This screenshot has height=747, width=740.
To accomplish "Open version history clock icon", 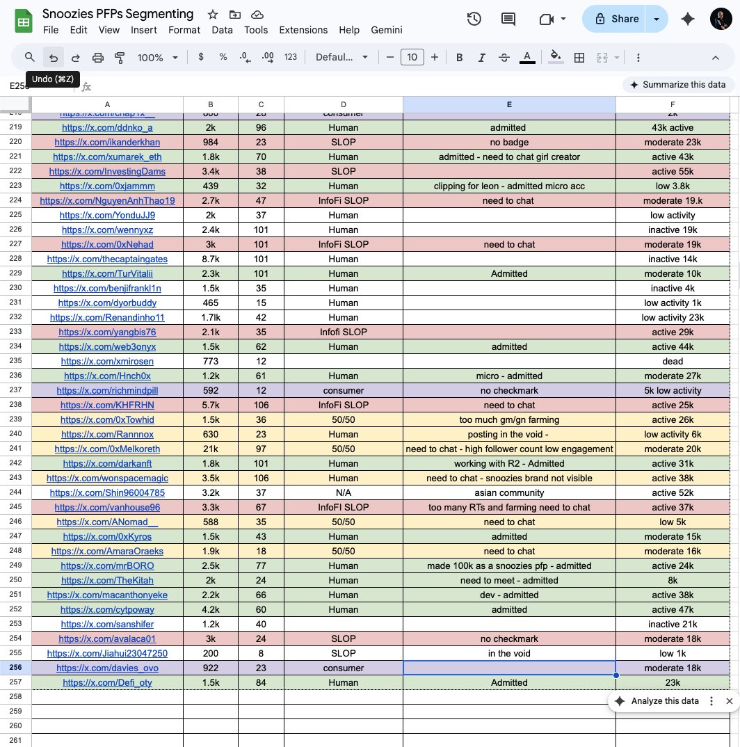I will coord(474,19).
